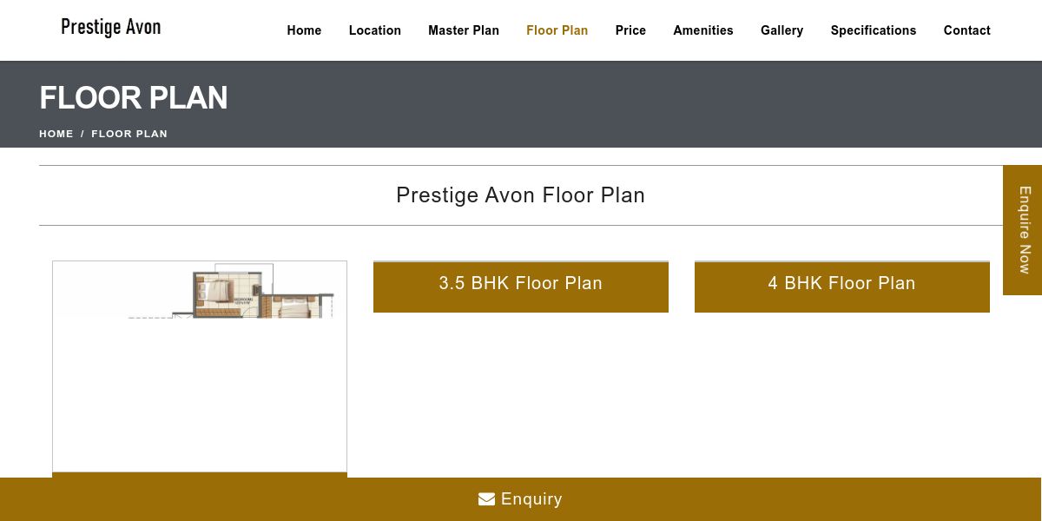Click FLOOR PLAN breadcrumb text

pyautogui.click(x=129, y=134)
